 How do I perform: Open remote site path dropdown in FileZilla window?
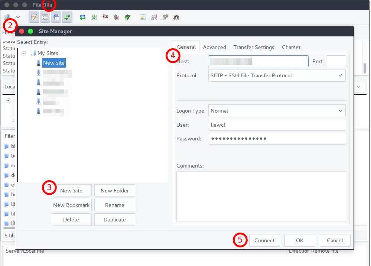click(359, 87)
